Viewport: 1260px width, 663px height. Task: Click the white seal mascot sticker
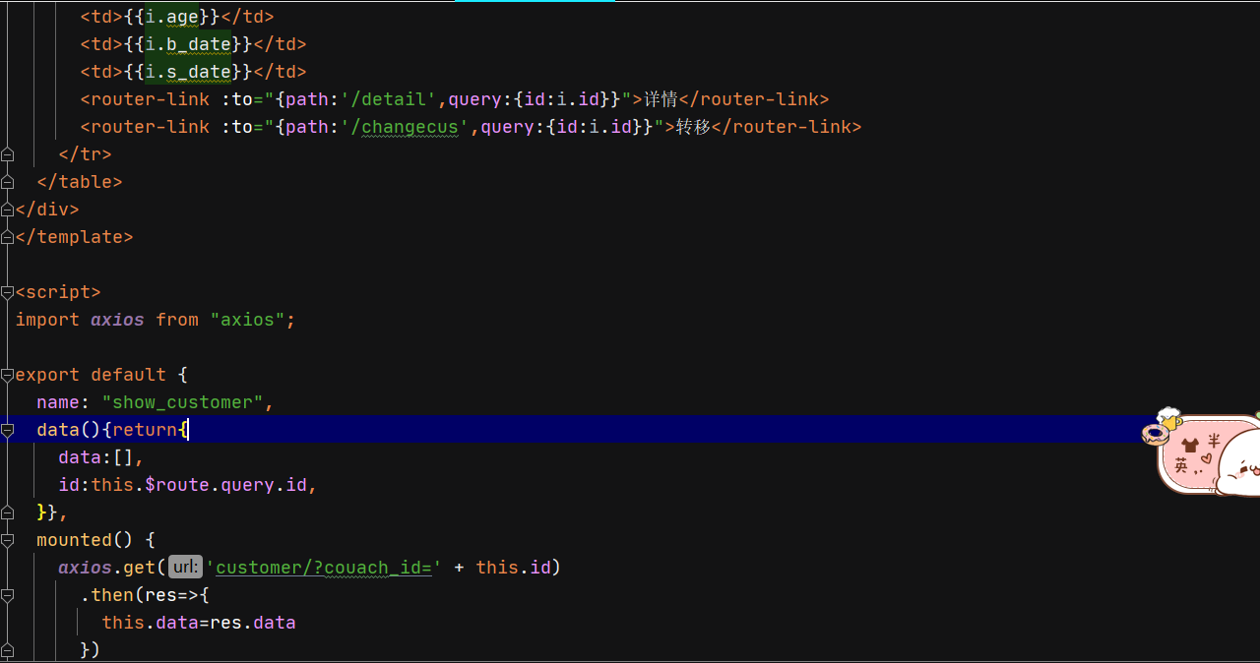[1239, 461]
